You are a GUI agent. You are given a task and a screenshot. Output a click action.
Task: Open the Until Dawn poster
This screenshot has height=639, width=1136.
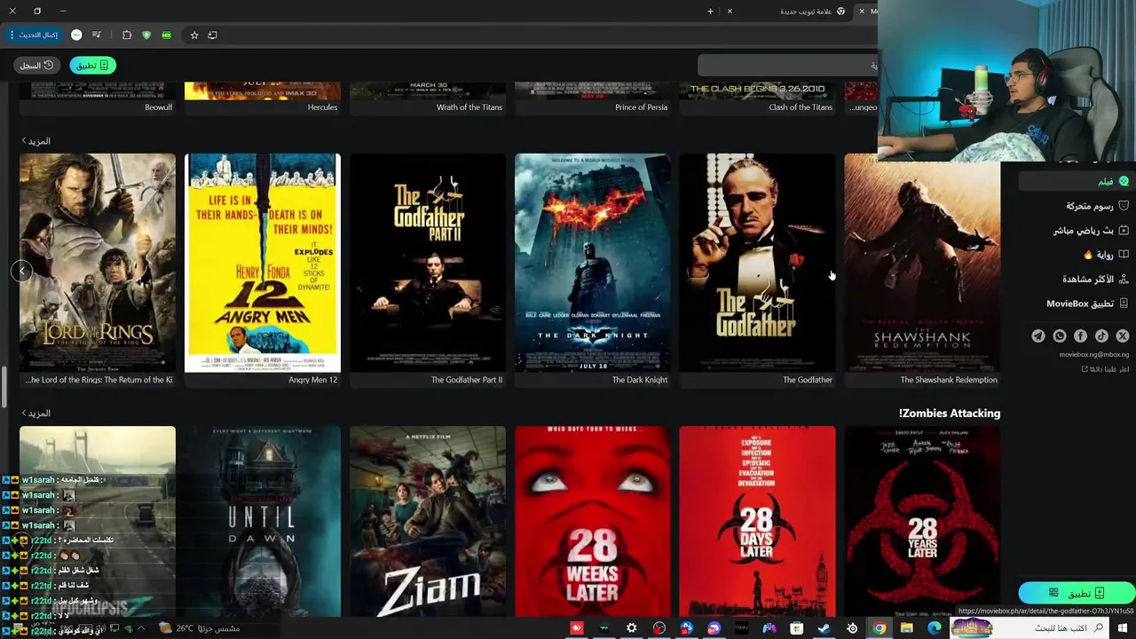tap(263, 521)
